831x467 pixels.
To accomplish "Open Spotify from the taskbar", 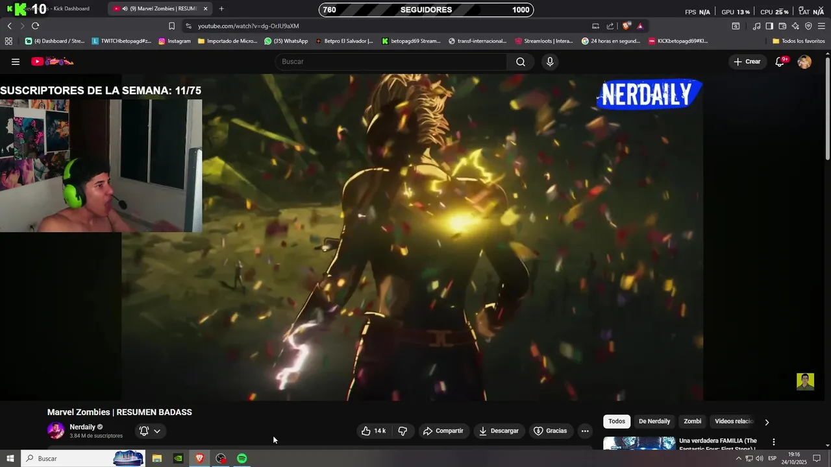I will coord(242,459).
